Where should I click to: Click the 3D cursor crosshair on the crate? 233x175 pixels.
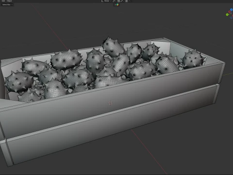[110, 103]
